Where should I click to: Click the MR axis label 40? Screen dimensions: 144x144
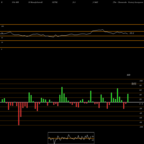coord(141,95)
